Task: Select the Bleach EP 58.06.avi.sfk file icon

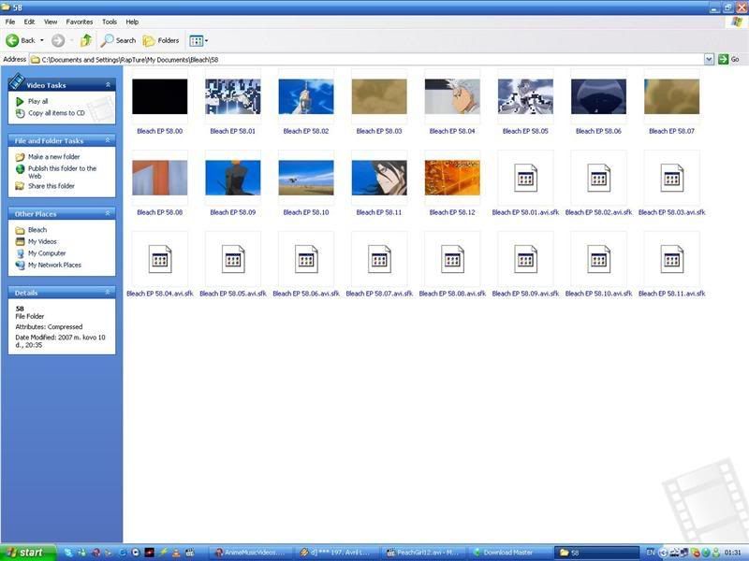Action: pos(306,259)
